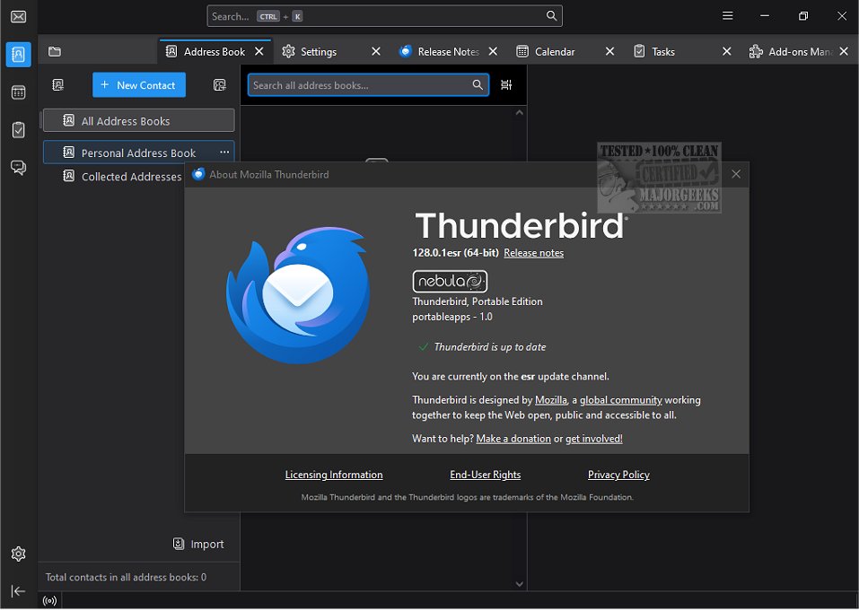Viewport: 859px width, 611px height.
Task: Click the New Contact button
Action: pos(139,85)
